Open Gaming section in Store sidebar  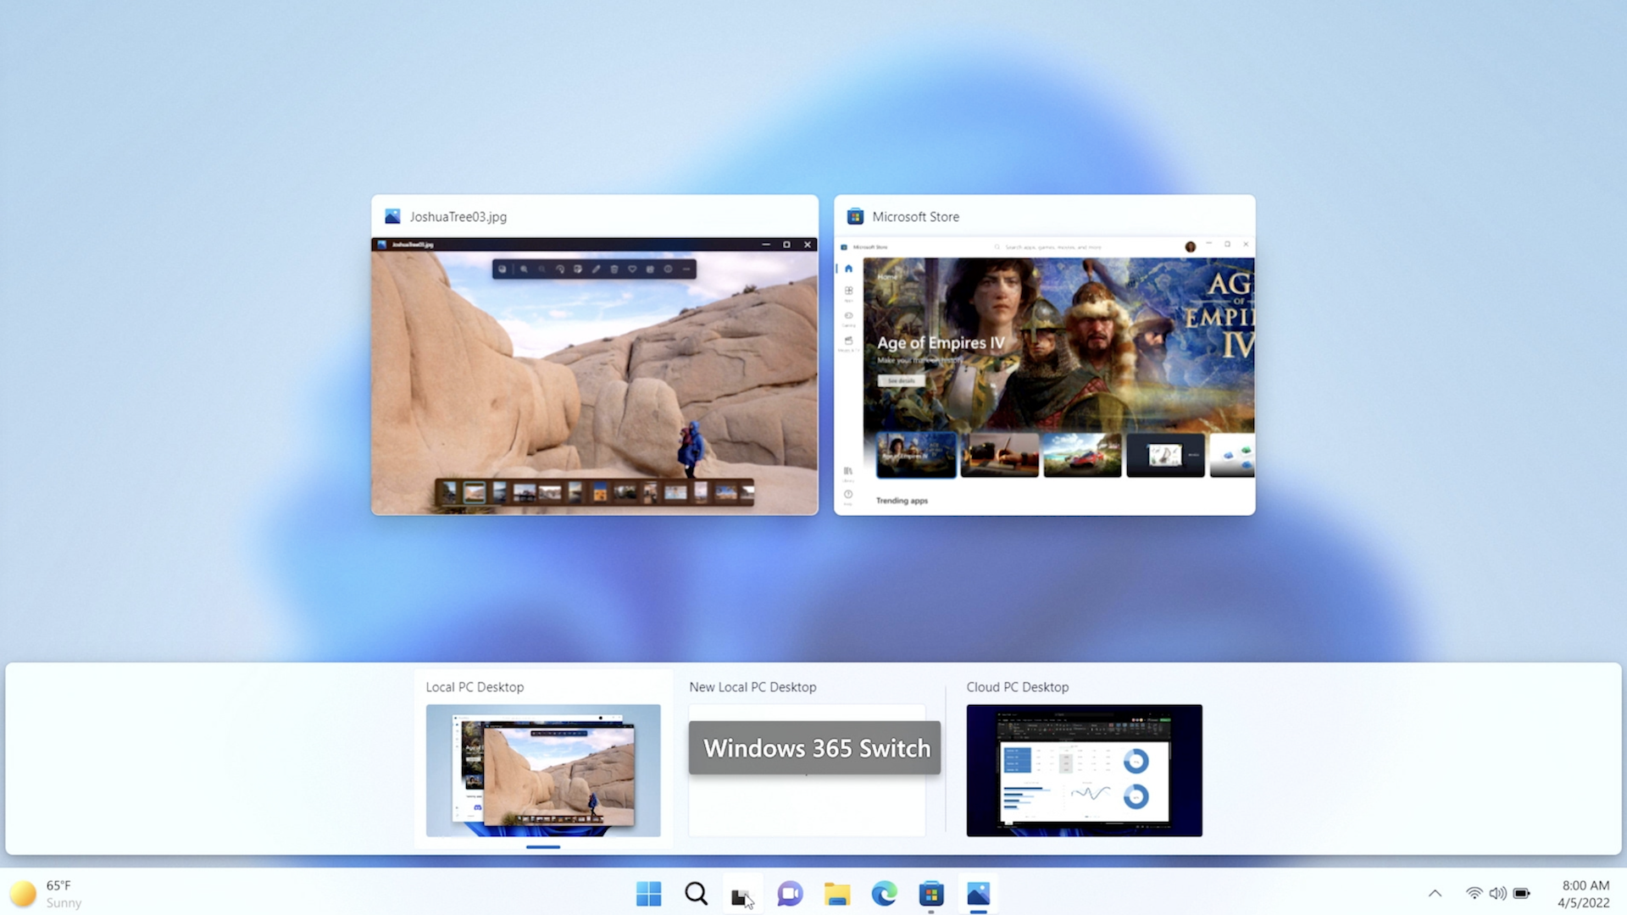(x=848, y=318)
